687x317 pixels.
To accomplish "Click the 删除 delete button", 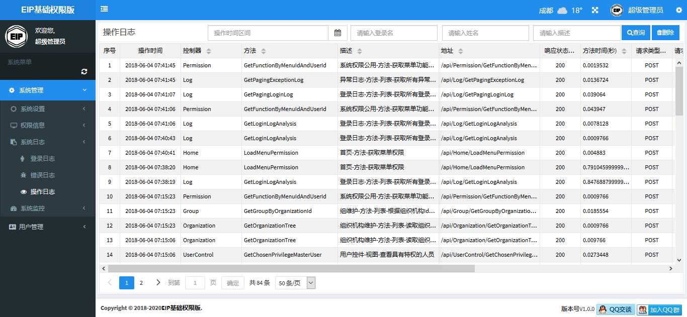I will tap(665, 33).
